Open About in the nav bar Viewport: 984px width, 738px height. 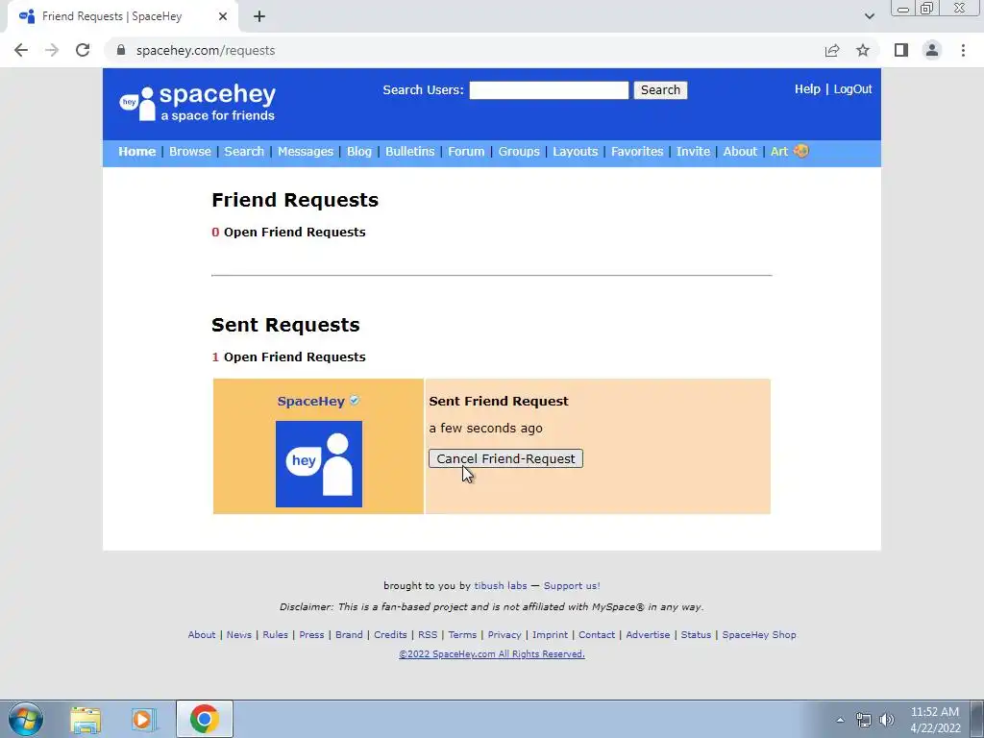[x=740, y=151]
